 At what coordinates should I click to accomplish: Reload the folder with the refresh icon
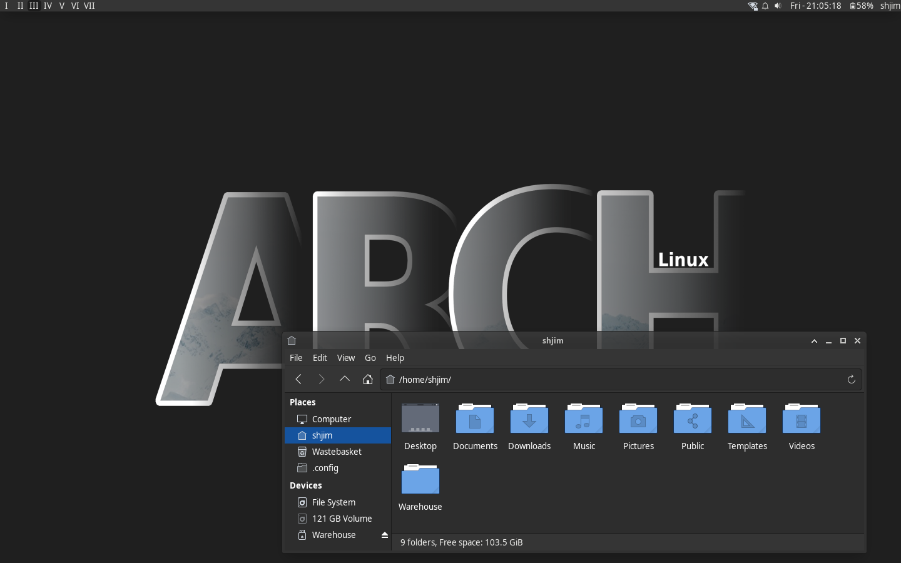851,379
